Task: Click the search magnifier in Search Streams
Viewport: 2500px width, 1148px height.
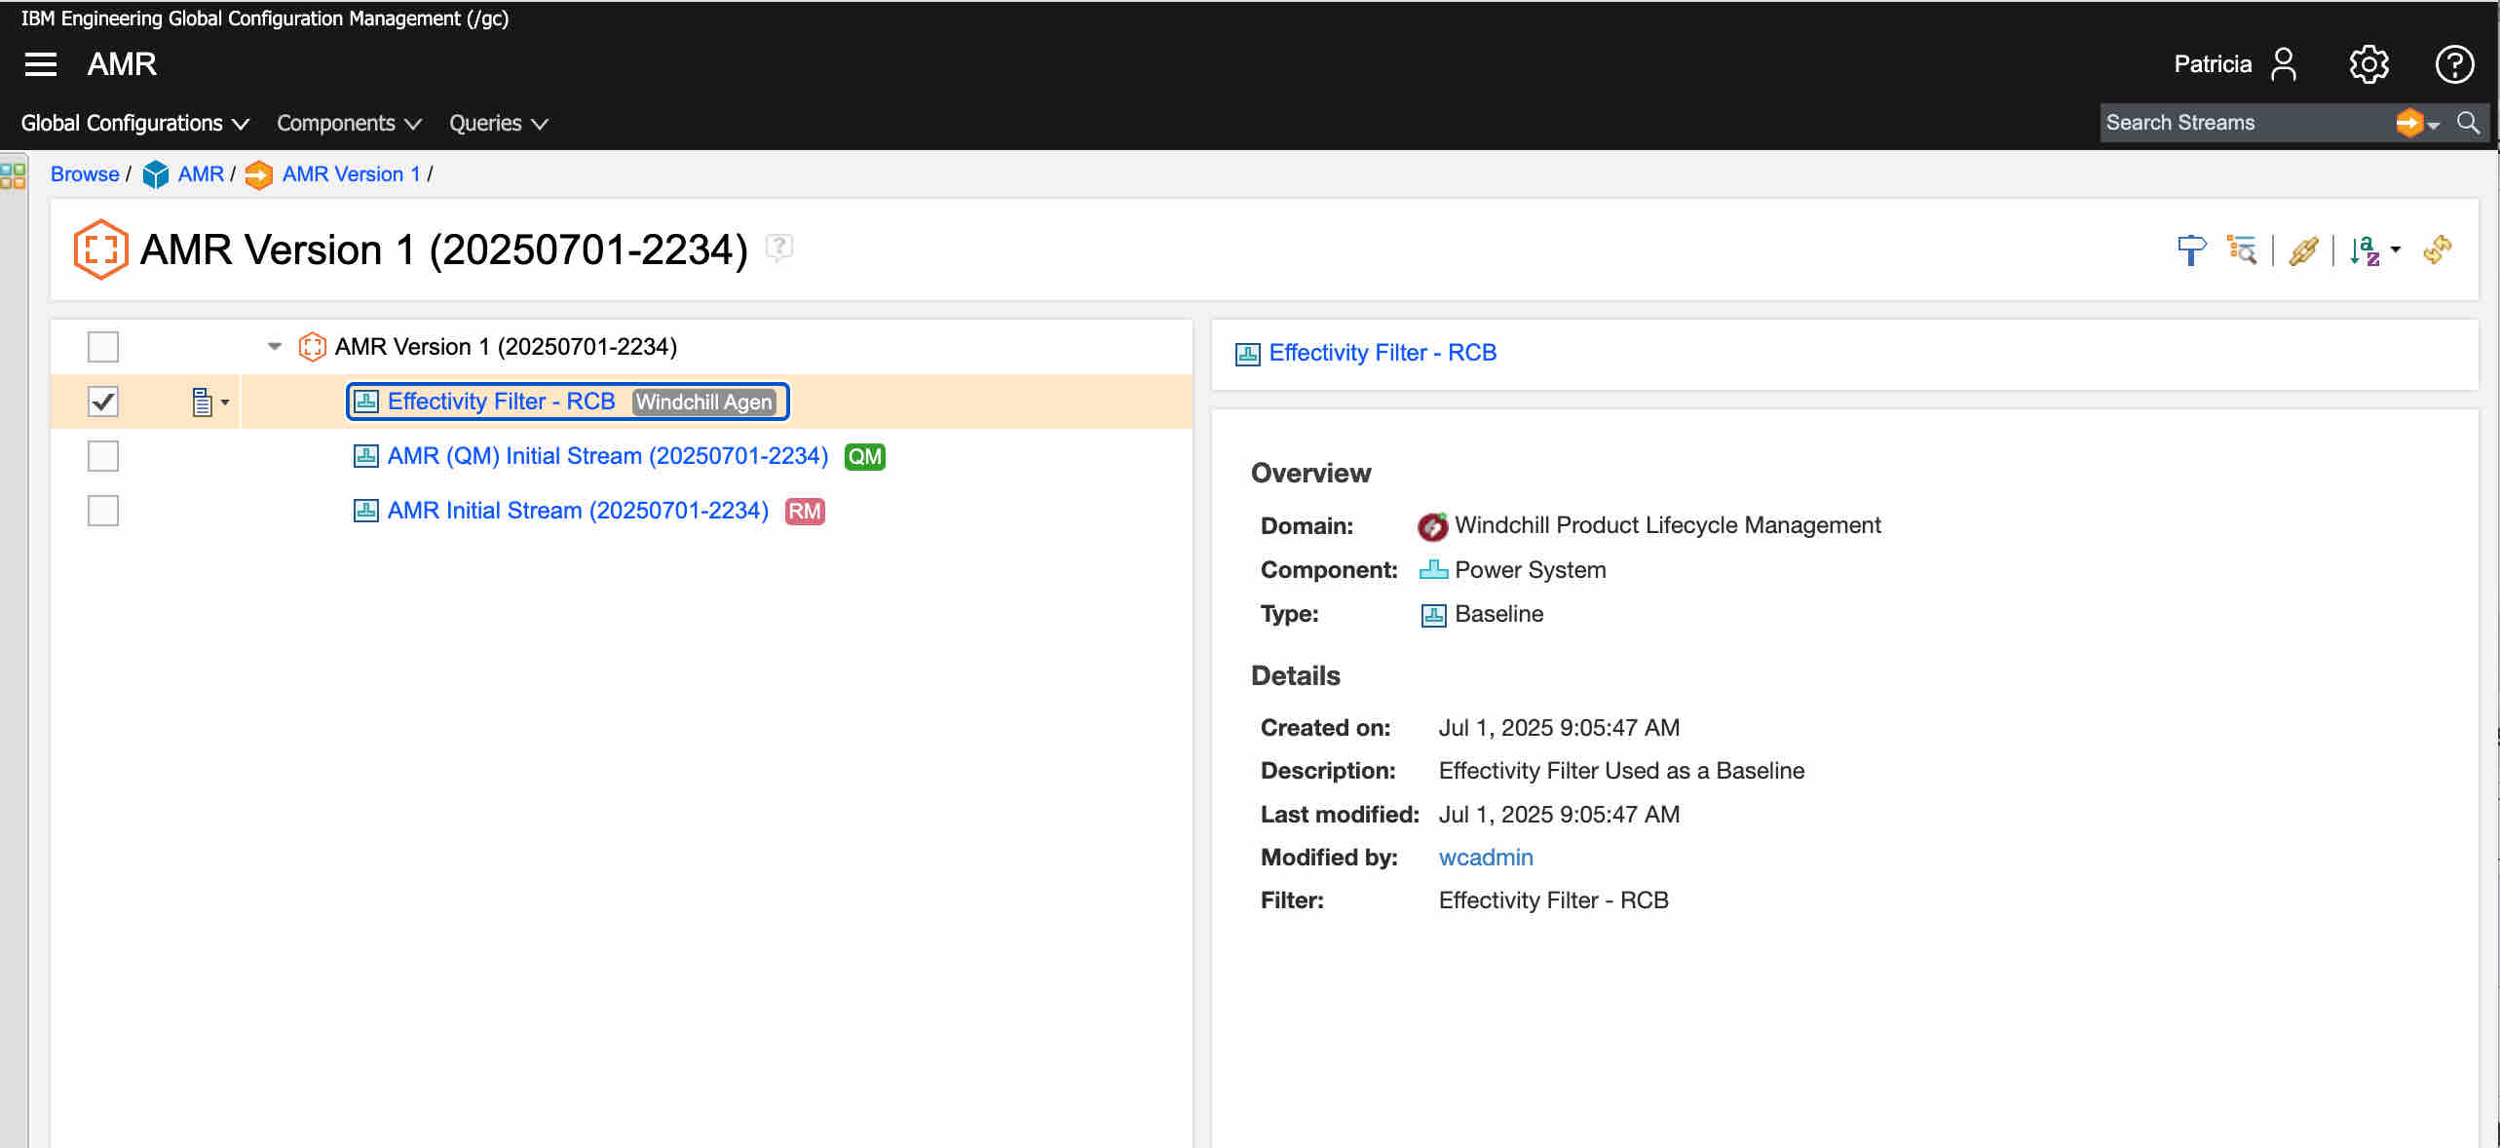Action: pyautogui.click(x=2468, y=123)
